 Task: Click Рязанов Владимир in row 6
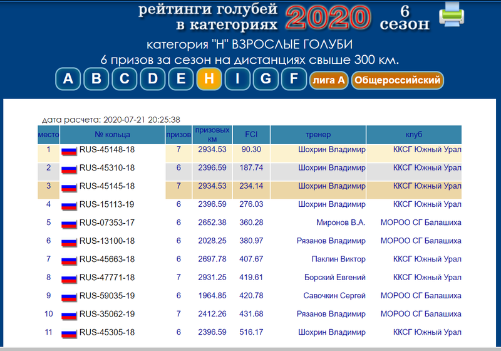331,241
